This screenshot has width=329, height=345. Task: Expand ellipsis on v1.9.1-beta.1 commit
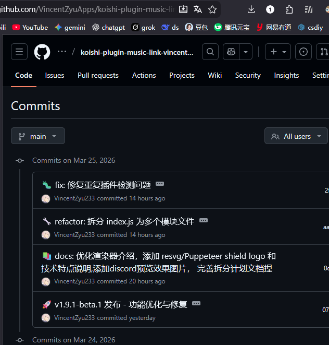pos(196,303)
